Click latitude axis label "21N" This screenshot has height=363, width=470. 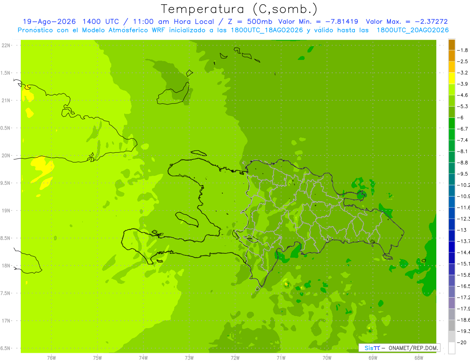[6, 101]
